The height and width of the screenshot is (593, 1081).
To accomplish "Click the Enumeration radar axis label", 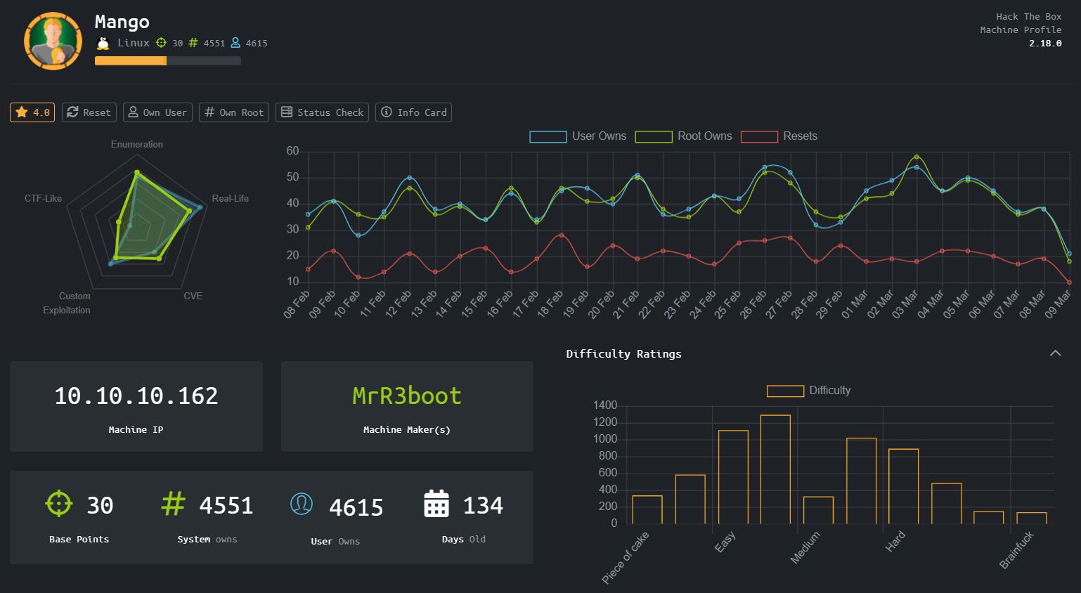I will click(137, 144).
